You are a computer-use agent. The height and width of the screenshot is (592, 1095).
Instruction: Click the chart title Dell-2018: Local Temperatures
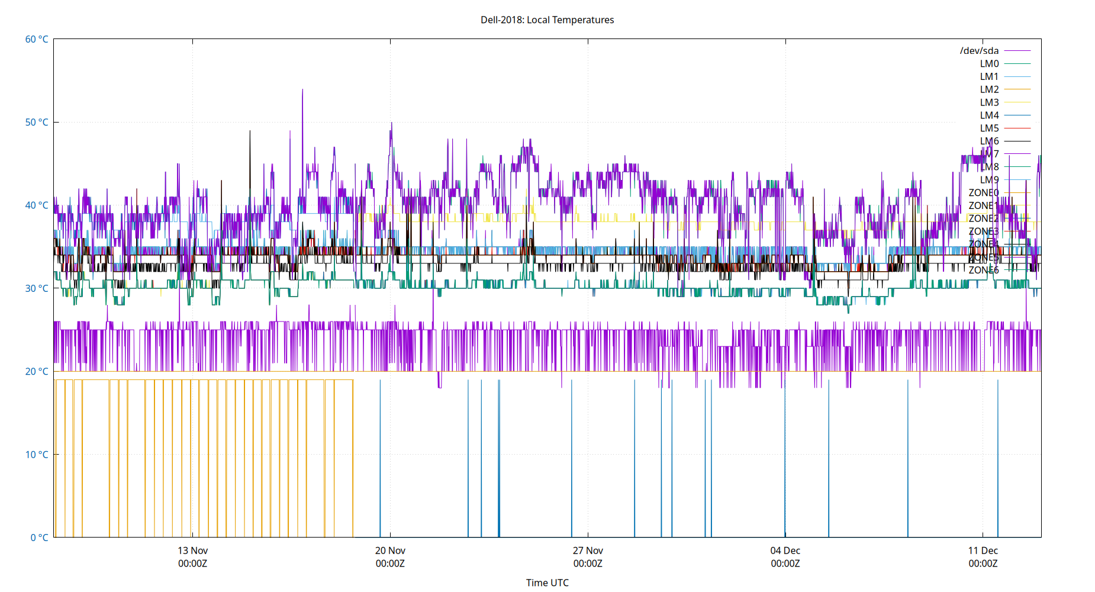coord(547,20)
